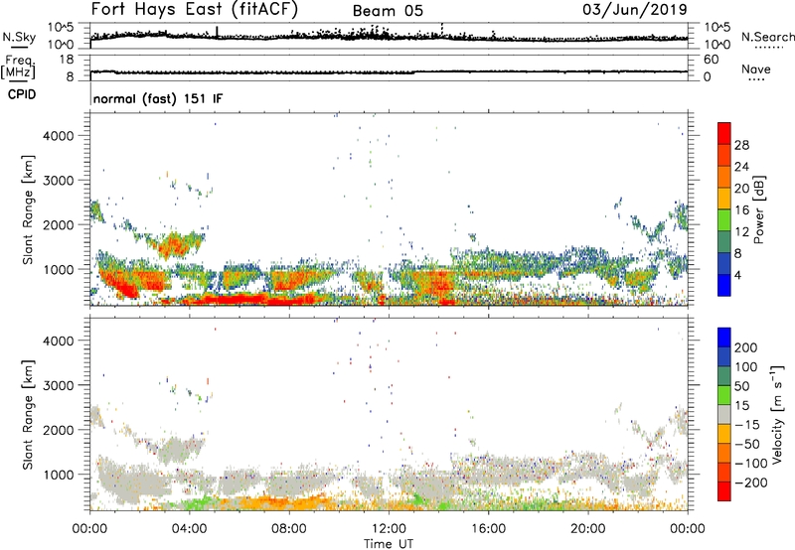Screen dimensions: 795x550
Task: Click the red top of power colorbar
Action: (x=724, y=133)
